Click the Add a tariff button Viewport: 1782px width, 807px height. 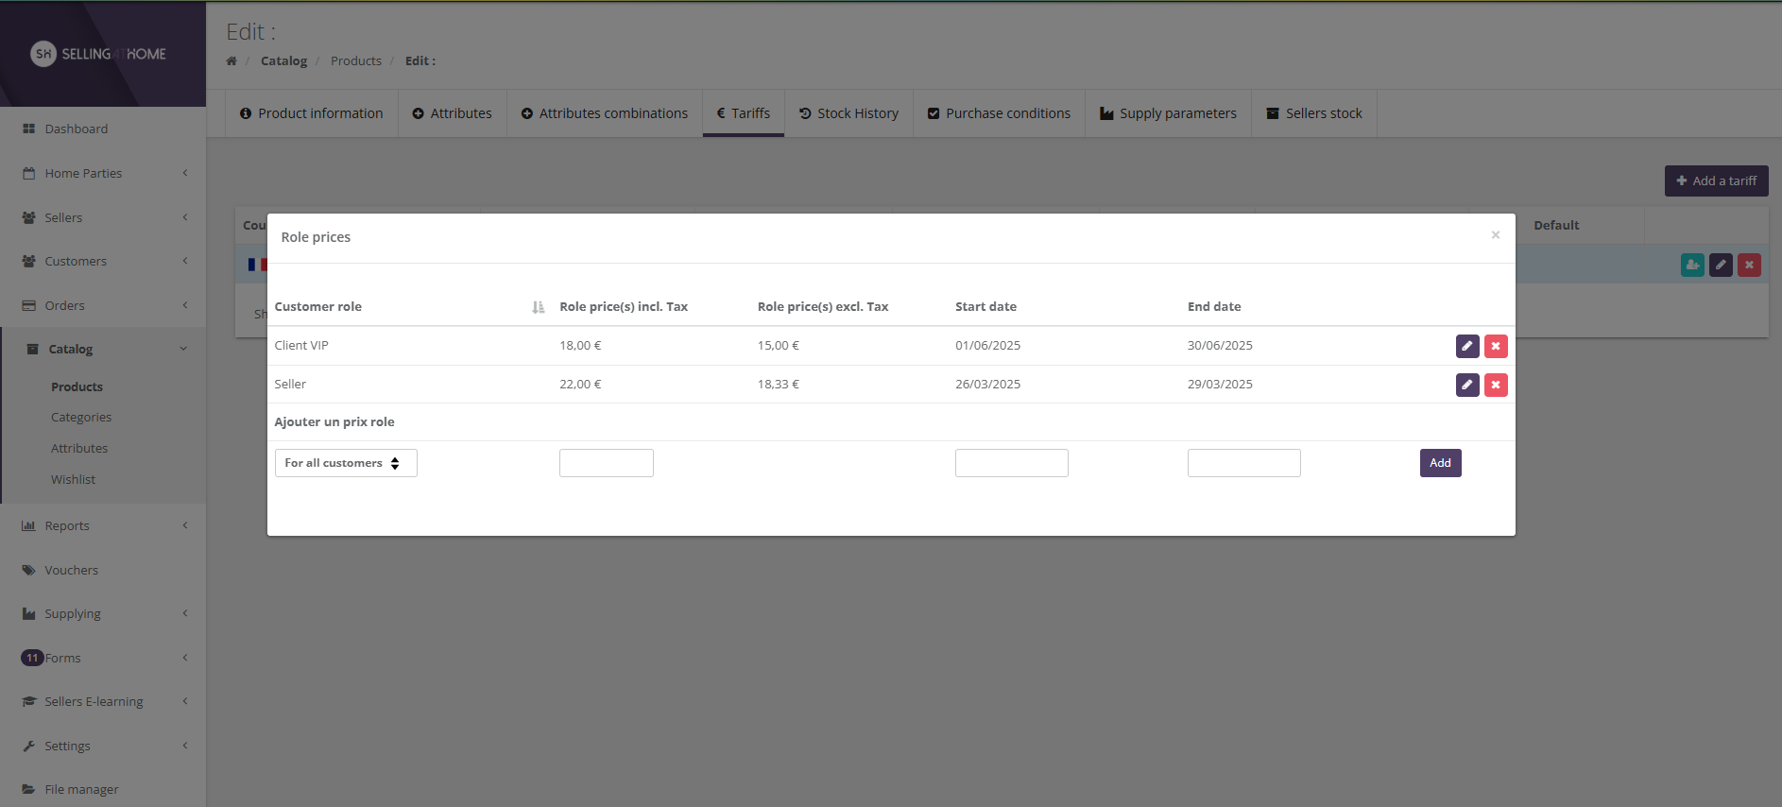point(1715,180)
